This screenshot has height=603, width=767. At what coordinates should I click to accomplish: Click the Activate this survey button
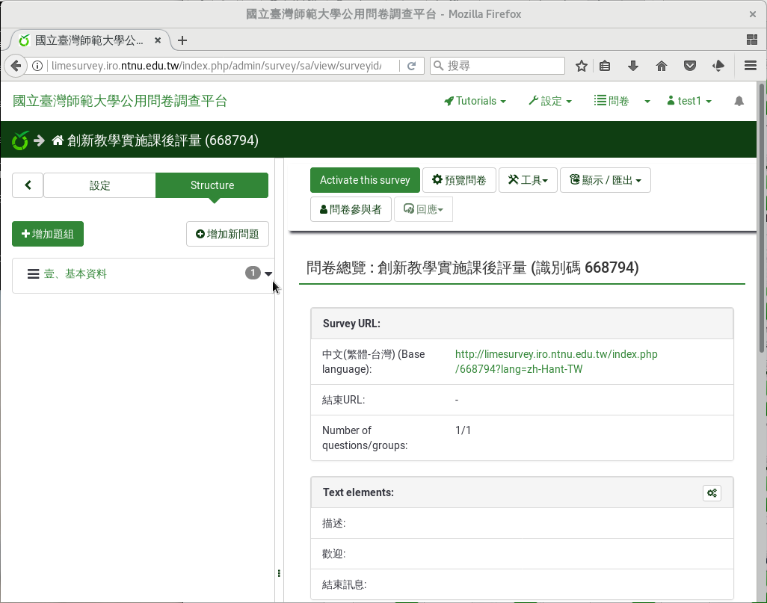(365, 180)
